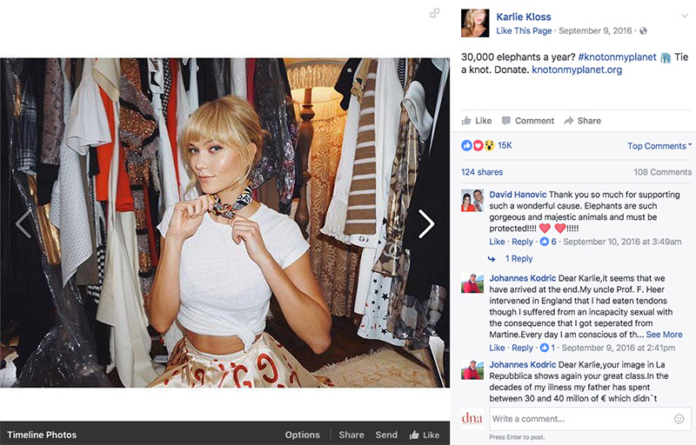Image resolution: width=696 pixels, height=445 pixels.
Task: Open the emoji picker in comment box
Action: (x=679, y=419)
